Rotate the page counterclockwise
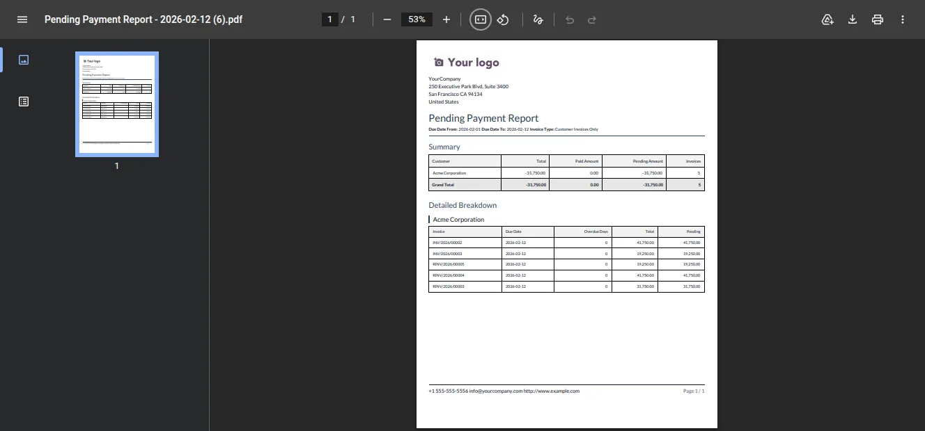This screenshot has height=431, width=925. 503,19
